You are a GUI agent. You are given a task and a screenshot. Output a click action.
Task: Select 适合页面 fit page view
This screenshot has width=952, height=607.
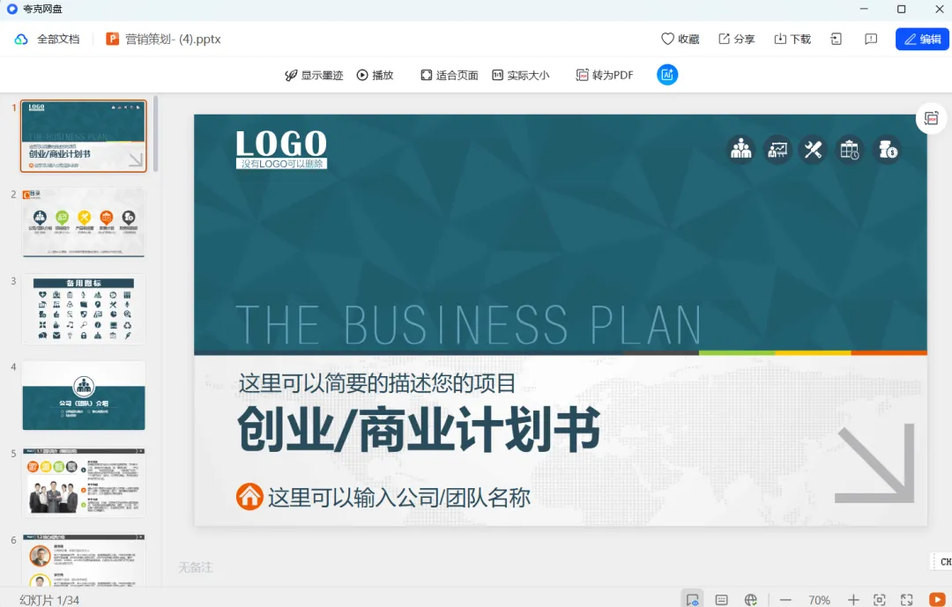pyautogui.click(x=450, y=75)
